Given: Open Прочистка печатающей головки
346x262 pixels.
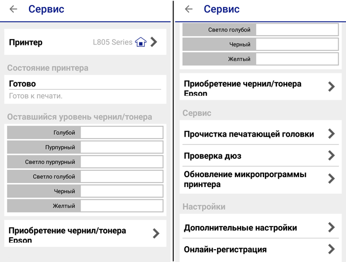Looking at the screenshot, I should pos(249,134).
